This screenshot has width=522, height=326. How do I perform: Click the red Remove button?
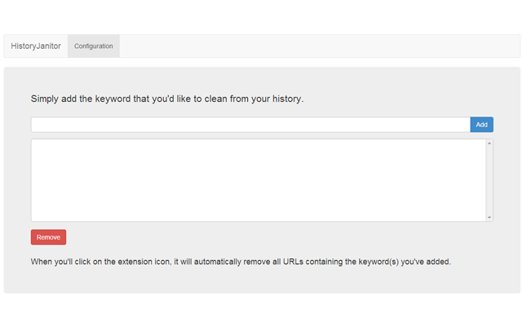48,237
